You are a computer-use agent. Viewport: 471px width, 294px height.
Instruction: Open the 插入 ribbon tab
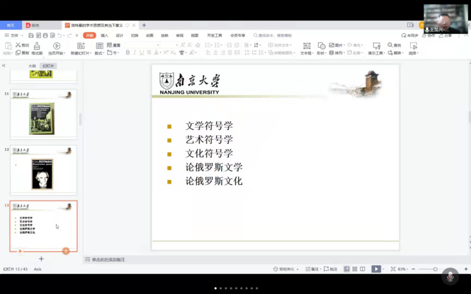(104, 35)
